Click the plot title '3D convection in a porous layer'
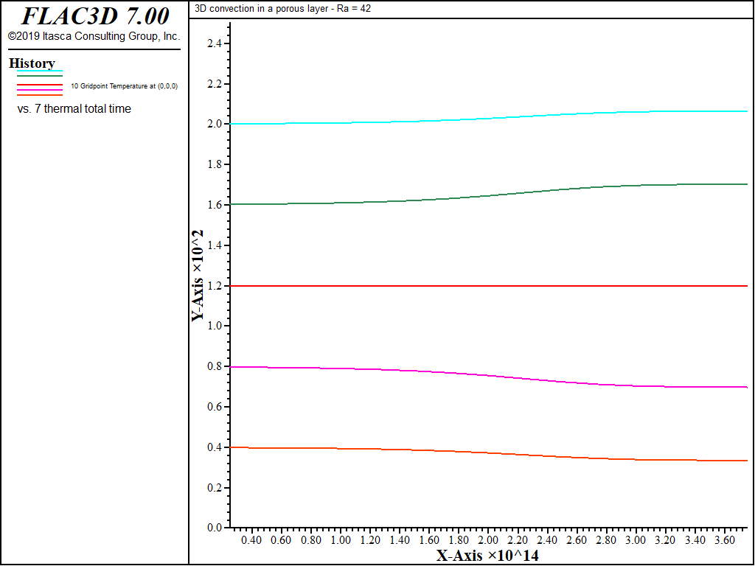 282,9
